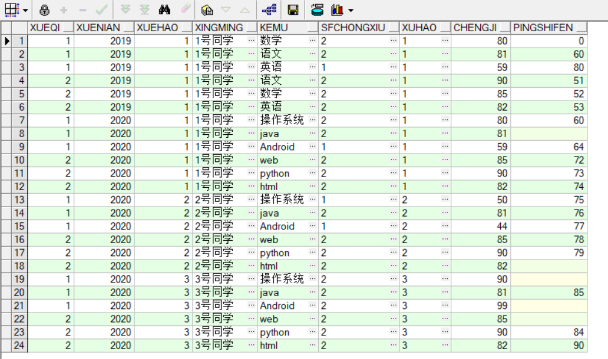Image resolution: width=608 pixels, height=359 pixels.
Task: Select row number 12 header
Action: coord(19,187)
